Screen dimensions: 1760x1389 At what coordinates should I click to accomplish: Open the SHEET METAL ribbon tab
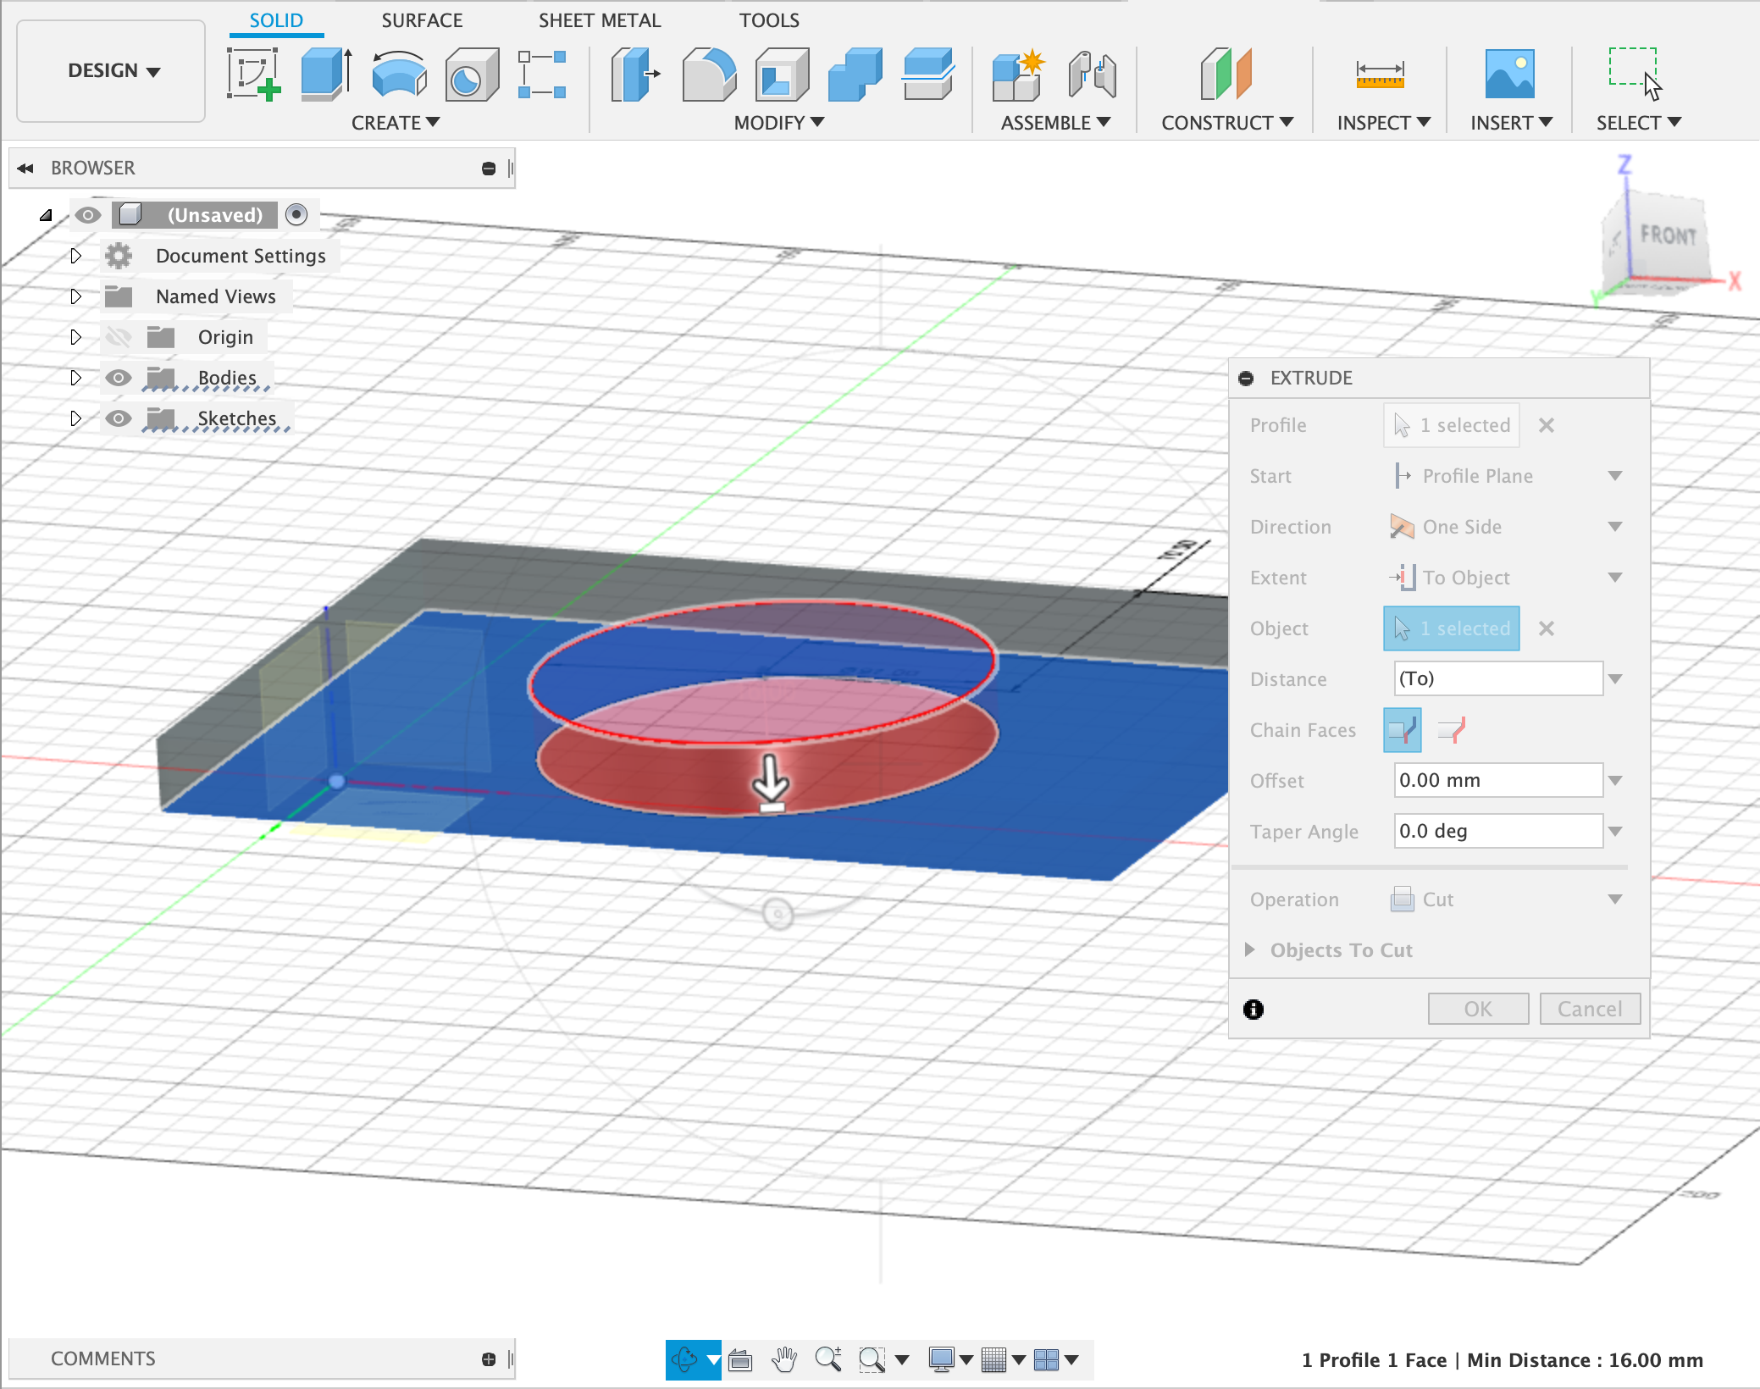599,20
